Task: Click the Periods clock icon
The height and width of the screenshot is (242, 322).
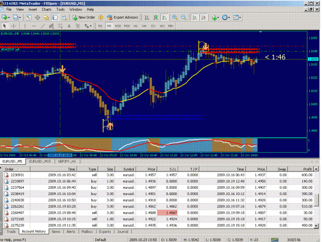Action: (225, 18)
